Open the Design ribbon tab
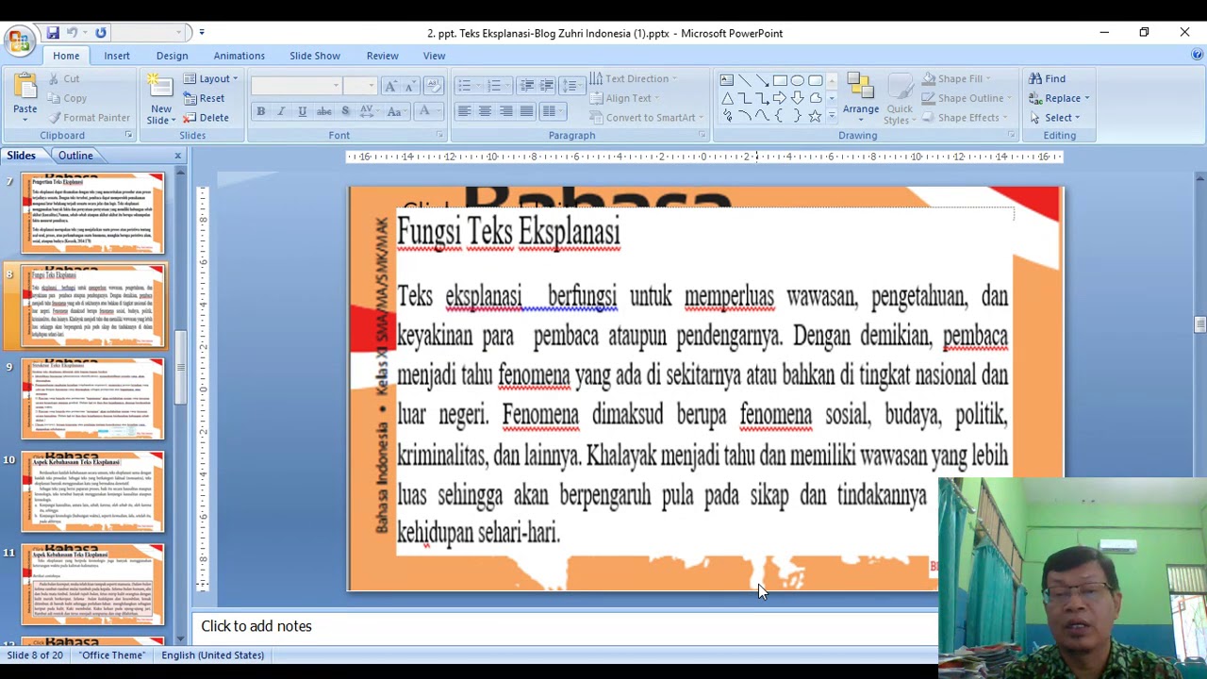Viewport: 1207px width, 679px height. click(172, 56)
